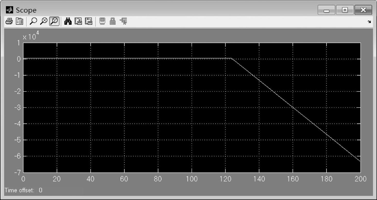This screenshot has height=200, width=377.
Task: Open the Scope Parameters icon
Action: [19, 21]
